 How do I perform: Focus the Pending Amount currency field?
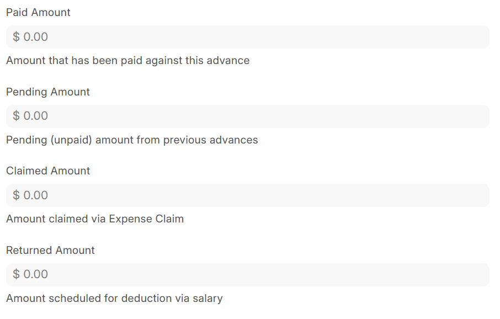(x=247, y=116)
